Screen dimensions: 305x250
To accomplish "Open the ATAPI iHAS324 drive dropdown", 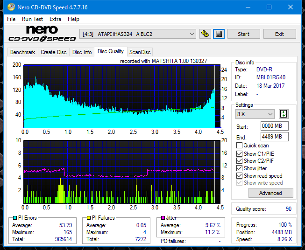I will coord(138,34).
